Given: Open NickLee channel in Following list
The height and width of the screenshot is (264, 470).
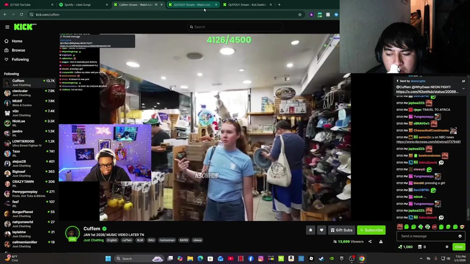Looking at the screenshot, I should tap(29, 123).
